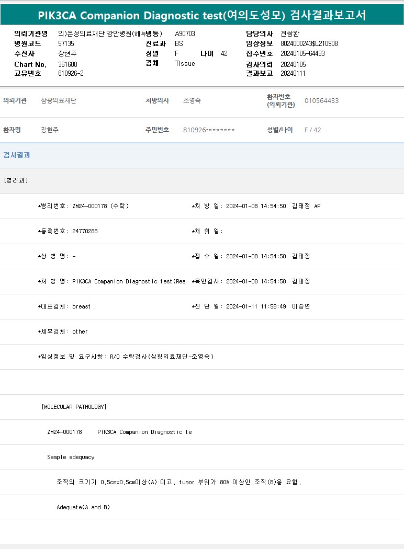Click referring institution 삼광의료재단
The image size is (404, 549).
[58, 100]
